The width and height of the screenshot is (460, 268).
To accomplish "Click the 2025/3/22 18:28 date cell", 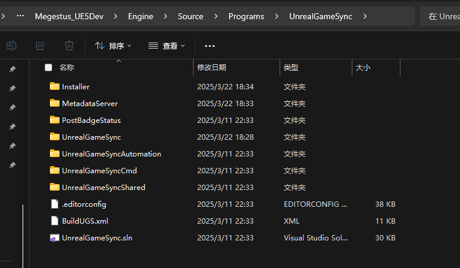I will click(x=225, y=137).
